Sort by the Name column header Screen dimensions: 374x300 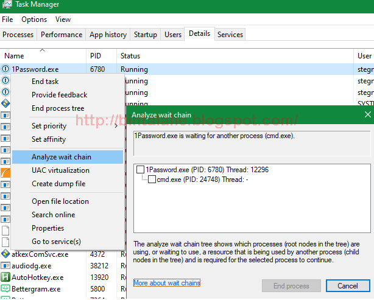pos(43,56)
